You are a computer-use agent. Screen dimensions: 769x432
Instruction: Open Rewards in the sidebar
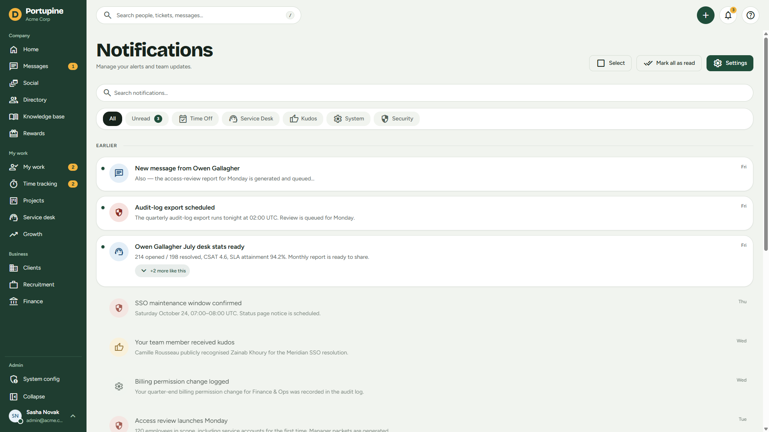[x=43, y=134]
